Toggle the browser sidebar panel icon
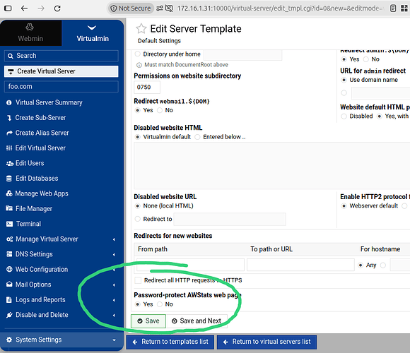This screenshot has height=353, width=410. 8,8
